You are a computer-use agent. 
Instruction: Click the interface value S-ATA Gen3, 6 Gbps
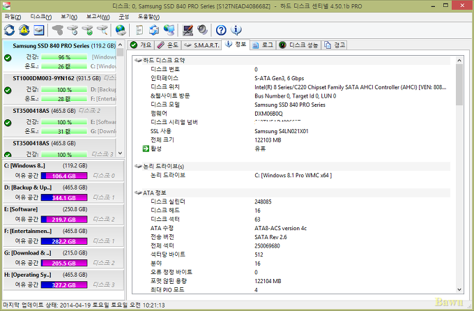coord(280,78)
